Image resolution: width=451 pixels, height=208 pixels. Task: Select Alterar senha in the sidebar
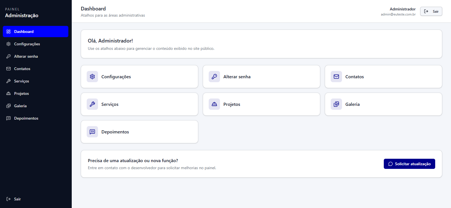coord(36,56)
